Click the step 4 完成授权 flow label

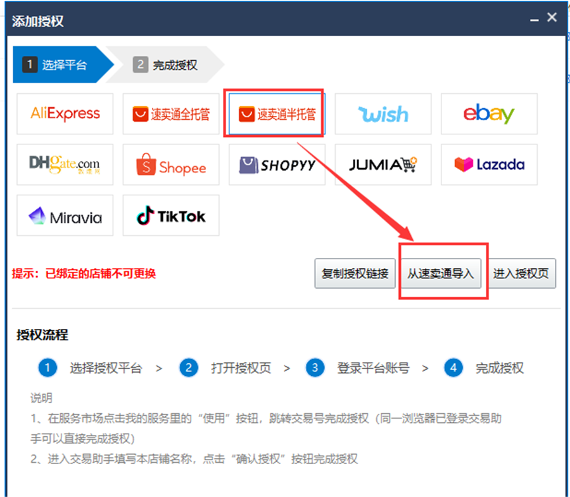coord(500,368)
